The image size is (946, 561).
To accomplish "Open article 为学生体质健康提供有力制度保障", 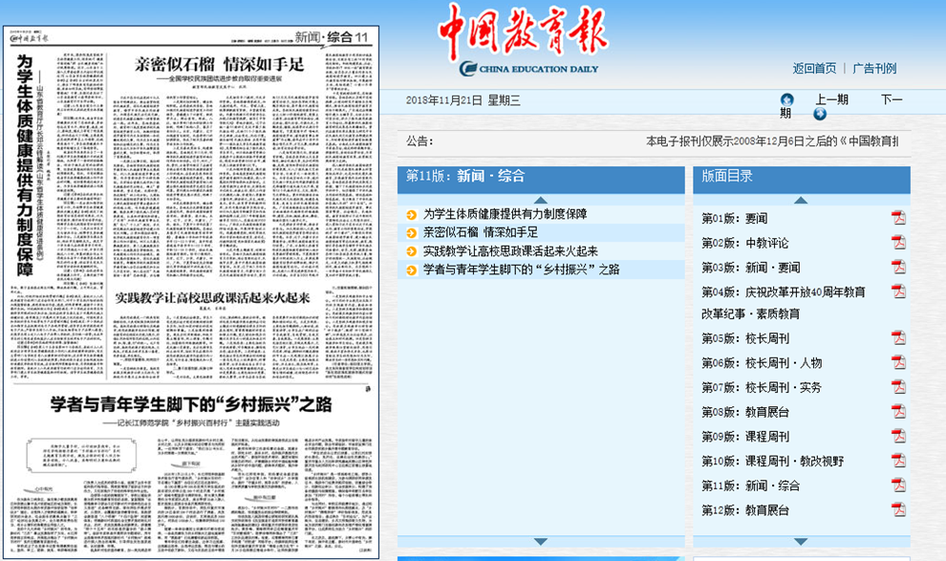I will 505,214.
